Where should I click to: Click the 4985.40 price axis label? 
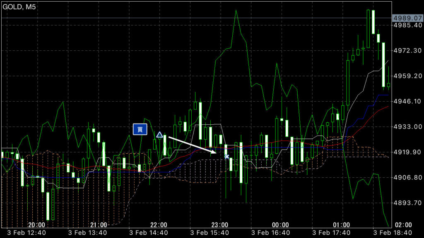(x=407, y=25)
